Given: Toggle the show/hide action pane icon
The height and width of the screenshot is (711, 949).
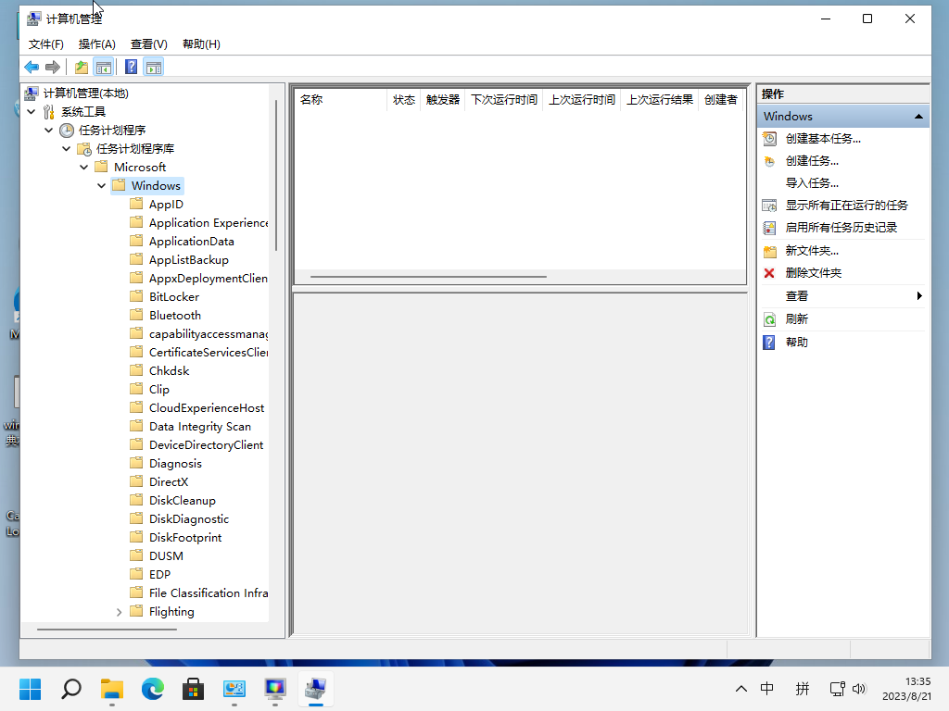Looking at the screenshot, I should click(154, 67).
